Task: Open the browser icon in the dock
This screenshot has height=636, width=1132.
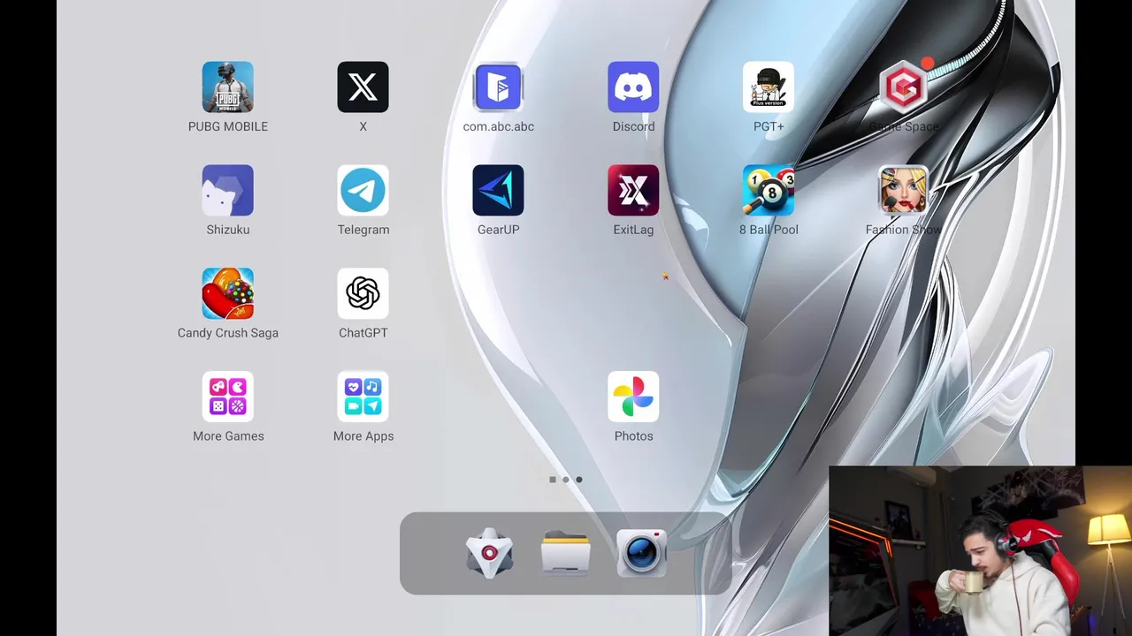Action: point(489,553)
